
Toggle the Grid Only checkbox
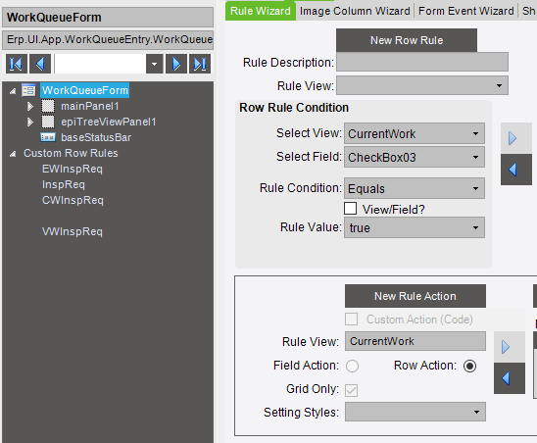[352, 390]
